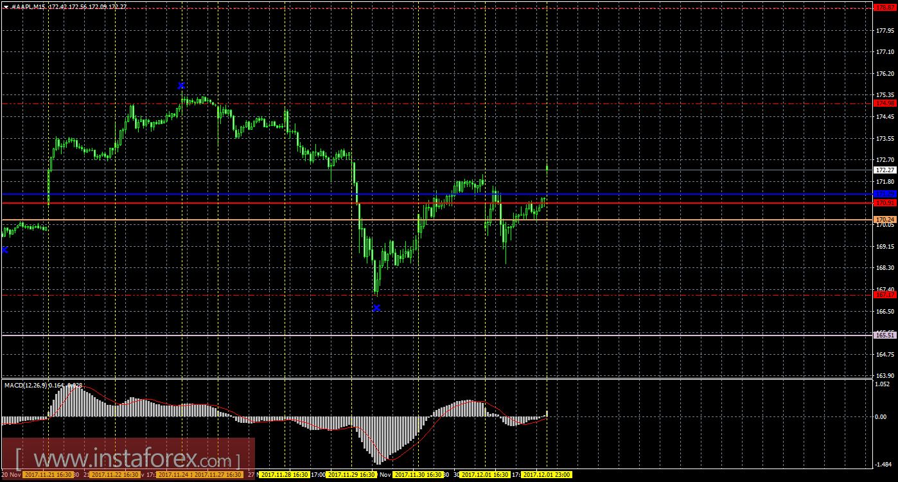Image resolution: width=898 pixels, height=482 pixels.
Task: Click the red dashed line at 178.87
Action: 437,8
